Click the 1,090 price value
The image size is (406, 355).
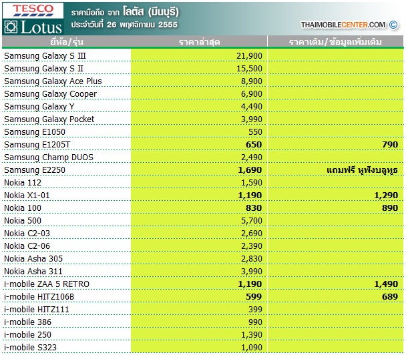click(x=252, y=347)
